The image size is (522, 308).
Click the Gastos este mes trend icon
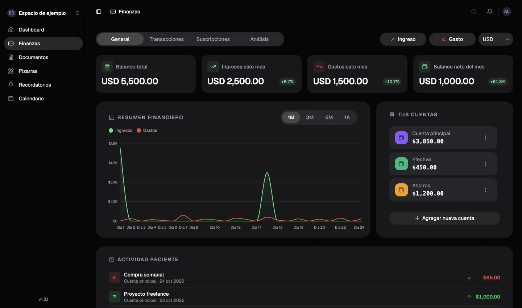coord(319,67)
